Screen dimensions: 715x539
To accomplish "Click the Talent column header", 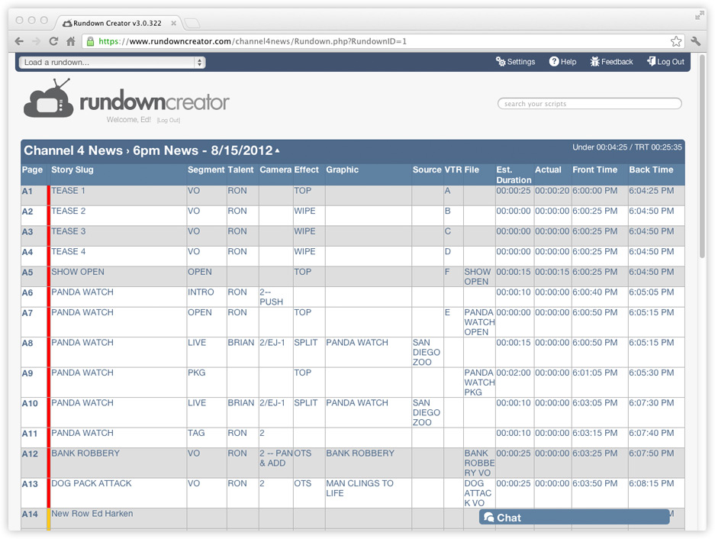I will (x=240, y=169).
